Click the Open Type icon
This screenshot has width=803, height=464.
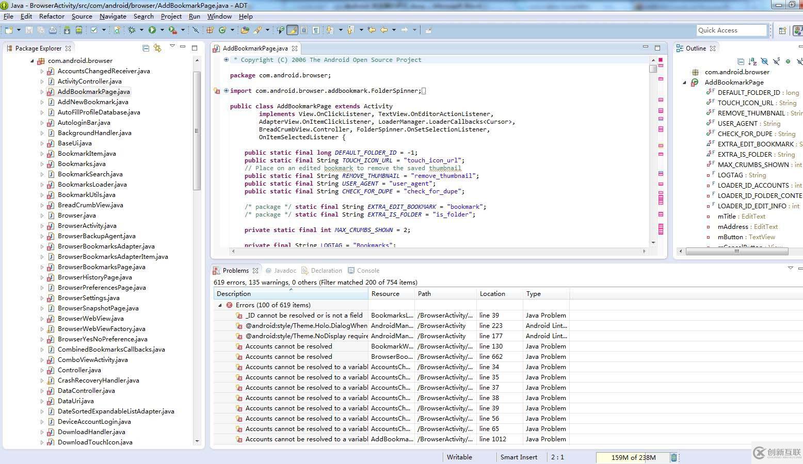[x=245, y=30]
